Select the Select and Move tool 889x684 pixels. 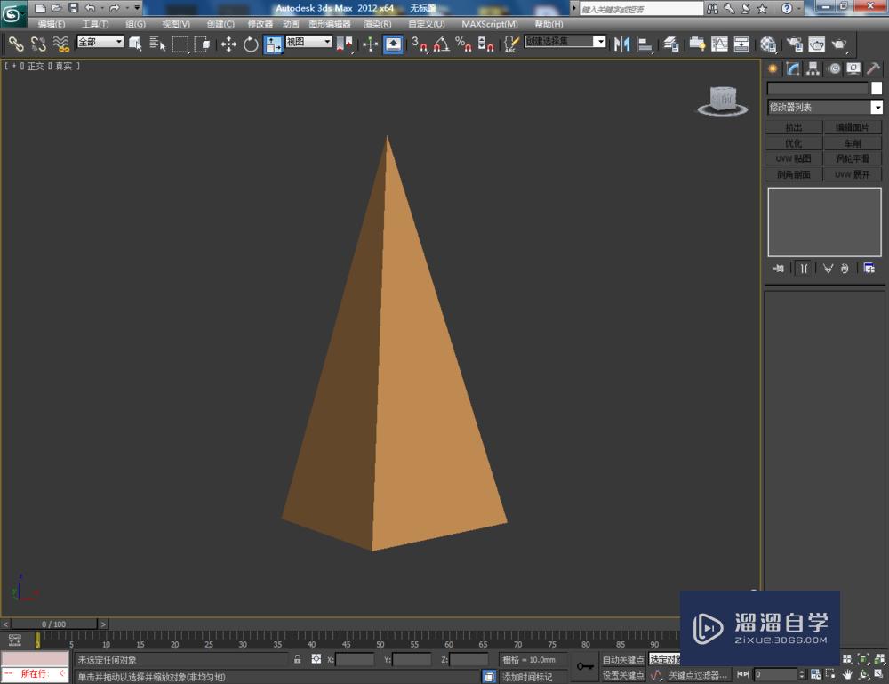[228, 44]
